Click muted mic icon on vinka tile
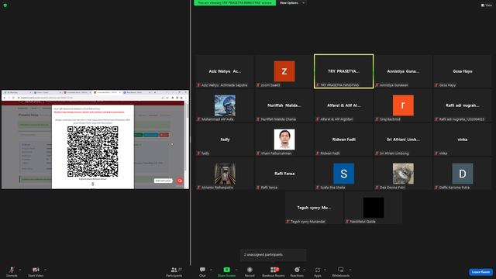Screen dimensions: 496x279 pyautogui.click(x=436, y=153)
